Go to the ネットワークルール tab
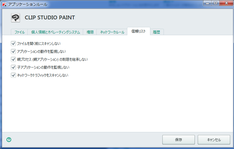This screenshot has width=234, height=149. click(x=112, y=32)
